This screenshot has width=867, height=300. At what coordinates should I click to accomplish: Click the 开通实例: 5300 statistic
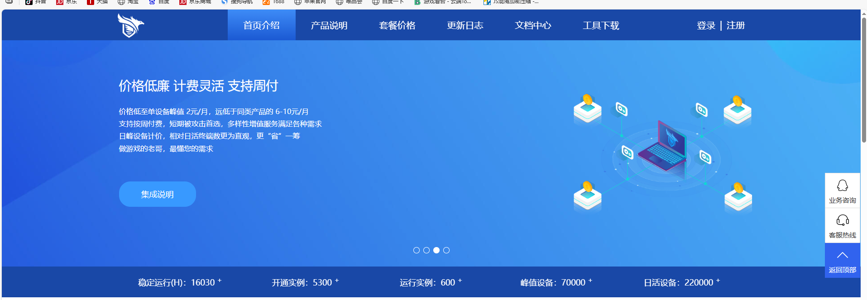[x=305, y=282]
